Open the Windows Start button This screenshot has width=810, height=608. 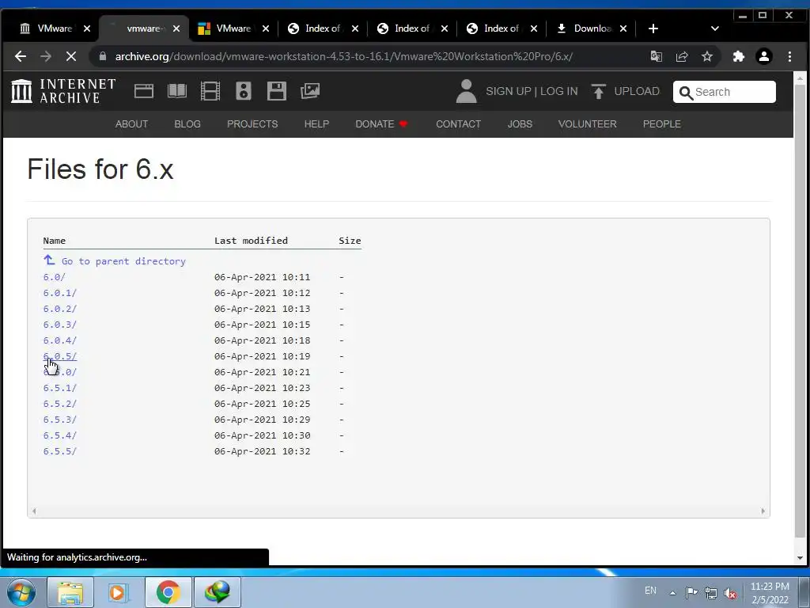pyautogui.click(x=21, y=592)
